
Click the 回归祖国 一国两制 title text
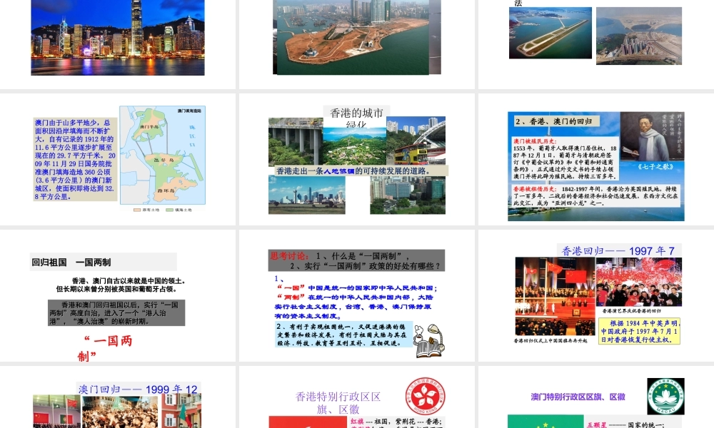point(71,263)
